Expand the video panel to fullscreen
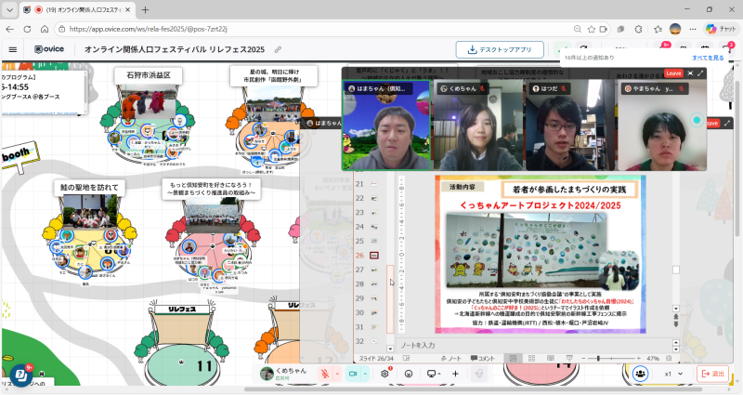This screenshot has width=743, height=395. 700,72
